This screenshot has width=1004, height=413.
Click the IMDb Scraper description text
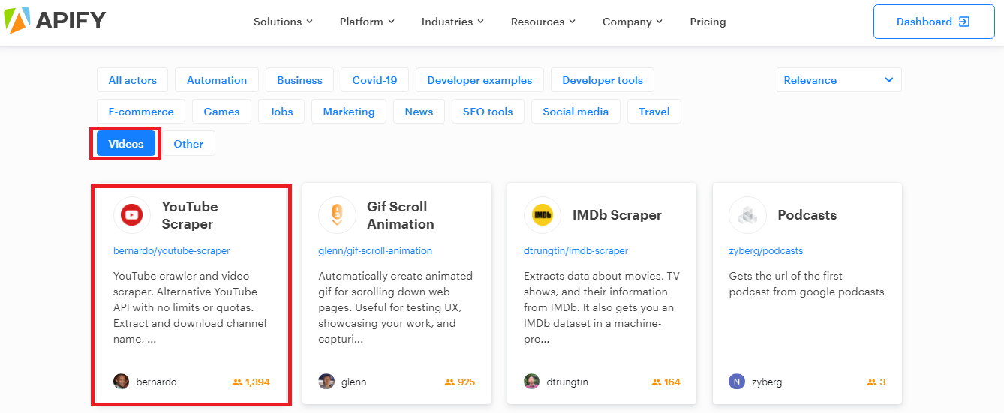[x=602, y=307]
